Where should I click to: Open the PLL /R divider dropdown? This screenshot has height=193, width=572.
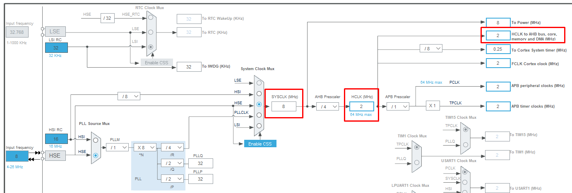pyautogui.click(x=172, y=147)
